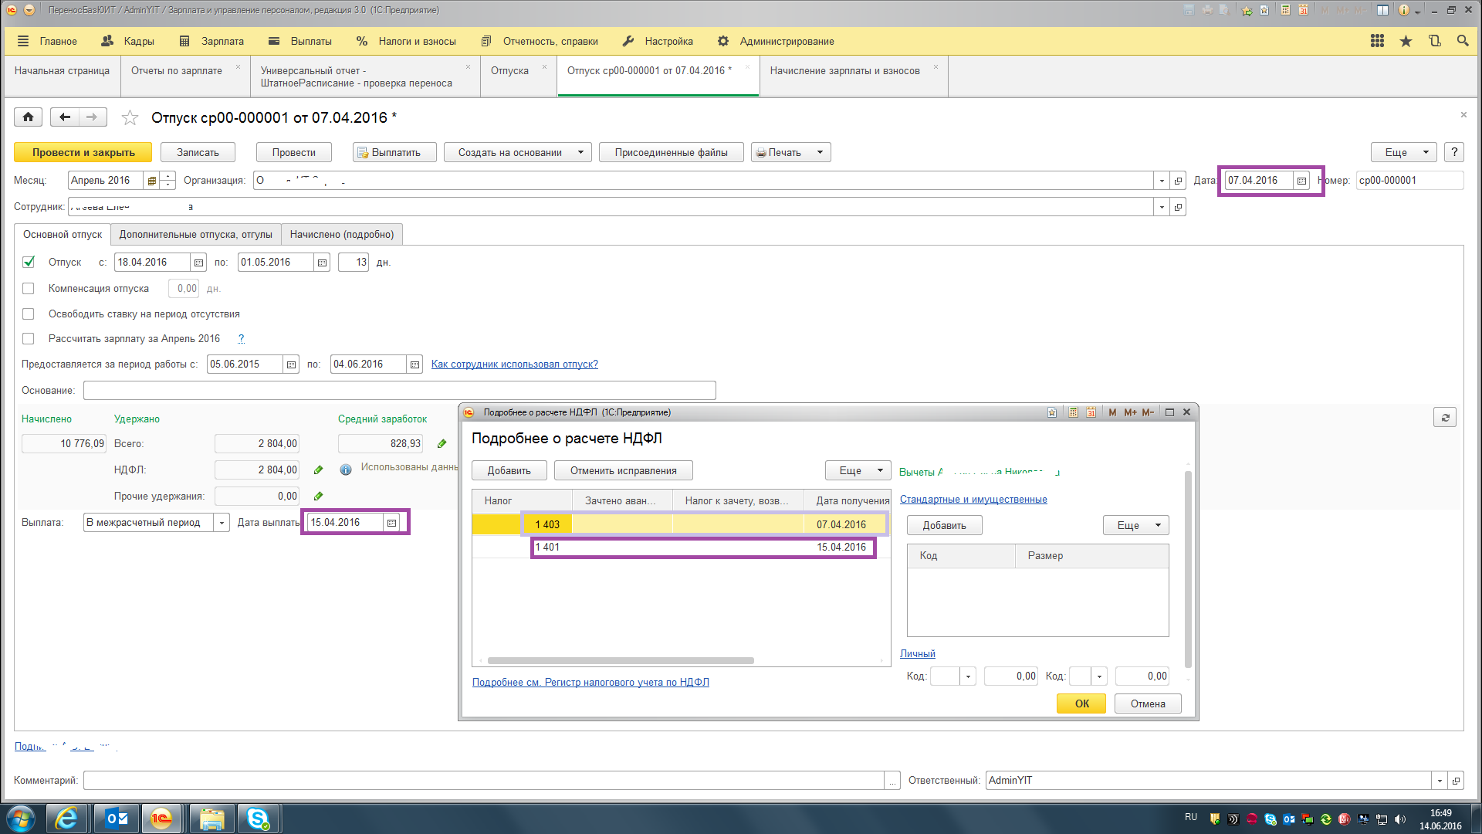Click Записать button
This screenshot has width=1482, height=834.
[x=198, y=153]
